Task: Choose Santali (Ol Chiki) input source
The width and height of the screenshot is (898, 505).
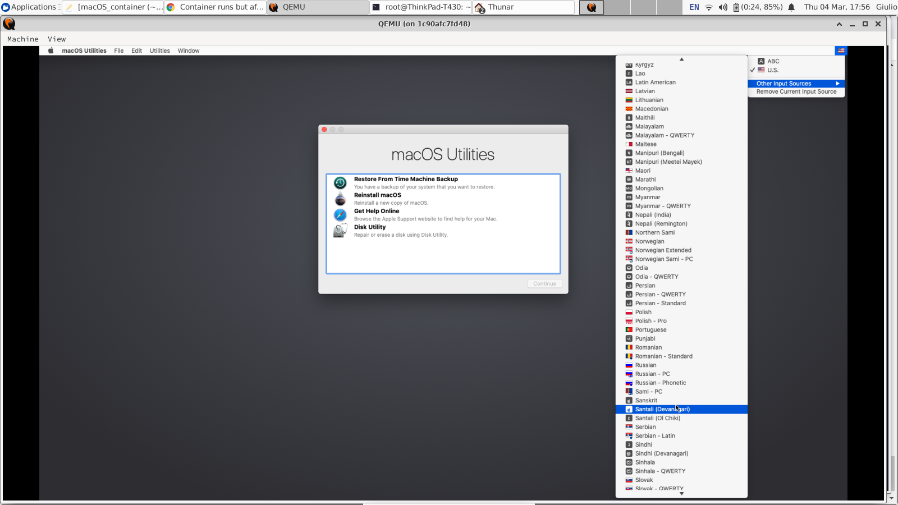Action: (681, 418)
